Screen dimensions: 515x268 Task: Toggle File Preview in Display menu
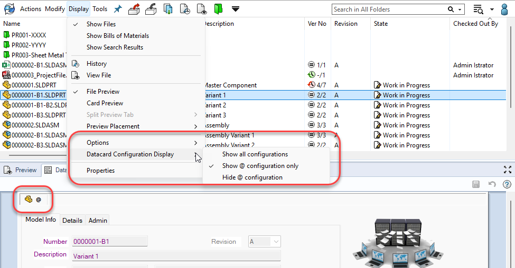tap(103, 92)
